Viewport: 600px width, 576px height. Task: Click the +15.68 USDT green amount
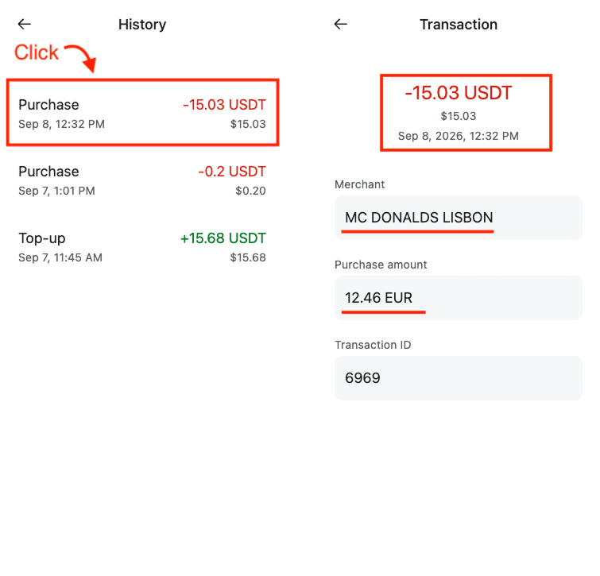[223, 238]
